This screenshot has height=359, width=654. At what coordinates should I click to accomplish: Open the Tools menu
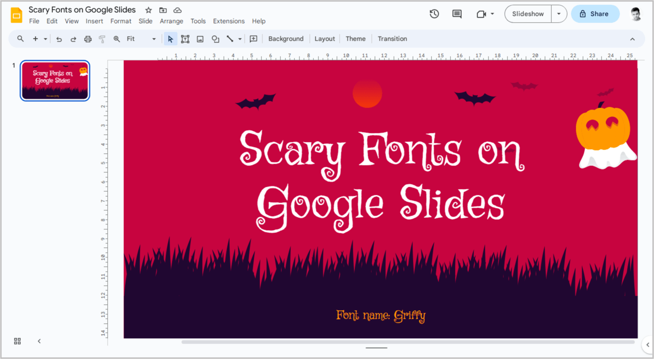pyautogui.click(x=198, y=21)
